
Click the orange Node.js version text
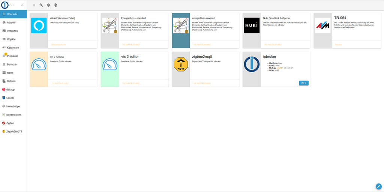[x=279, y=68]
